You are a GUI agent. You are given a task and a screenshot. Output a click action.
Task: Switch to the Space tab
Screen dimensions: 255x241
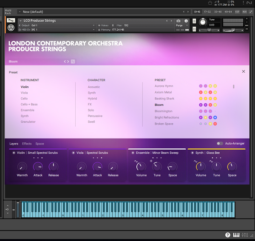click(40, 144)
